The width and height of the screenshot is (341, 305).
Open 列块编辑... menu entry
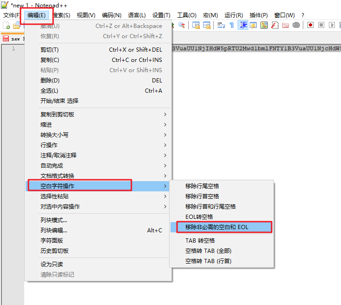click(x=98, y=230)
